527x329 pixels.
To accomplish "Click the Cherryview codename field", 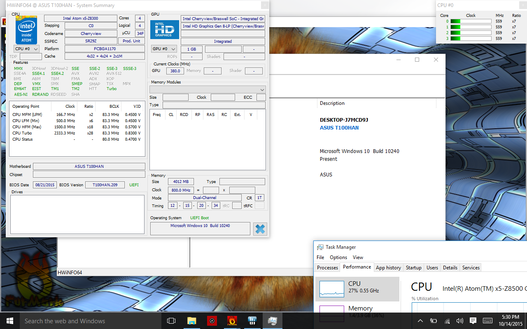I will point(91,34).
